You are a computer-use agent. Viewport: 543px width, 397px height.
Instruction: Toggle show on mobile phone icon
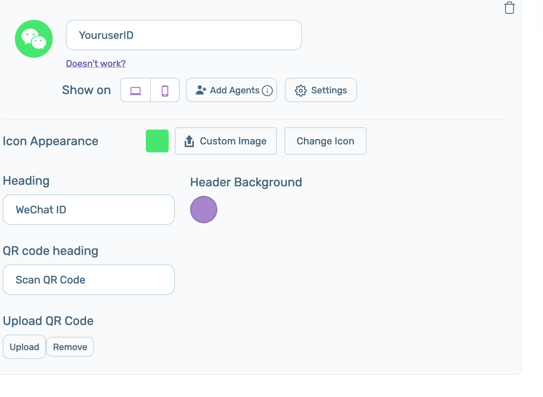165,90
